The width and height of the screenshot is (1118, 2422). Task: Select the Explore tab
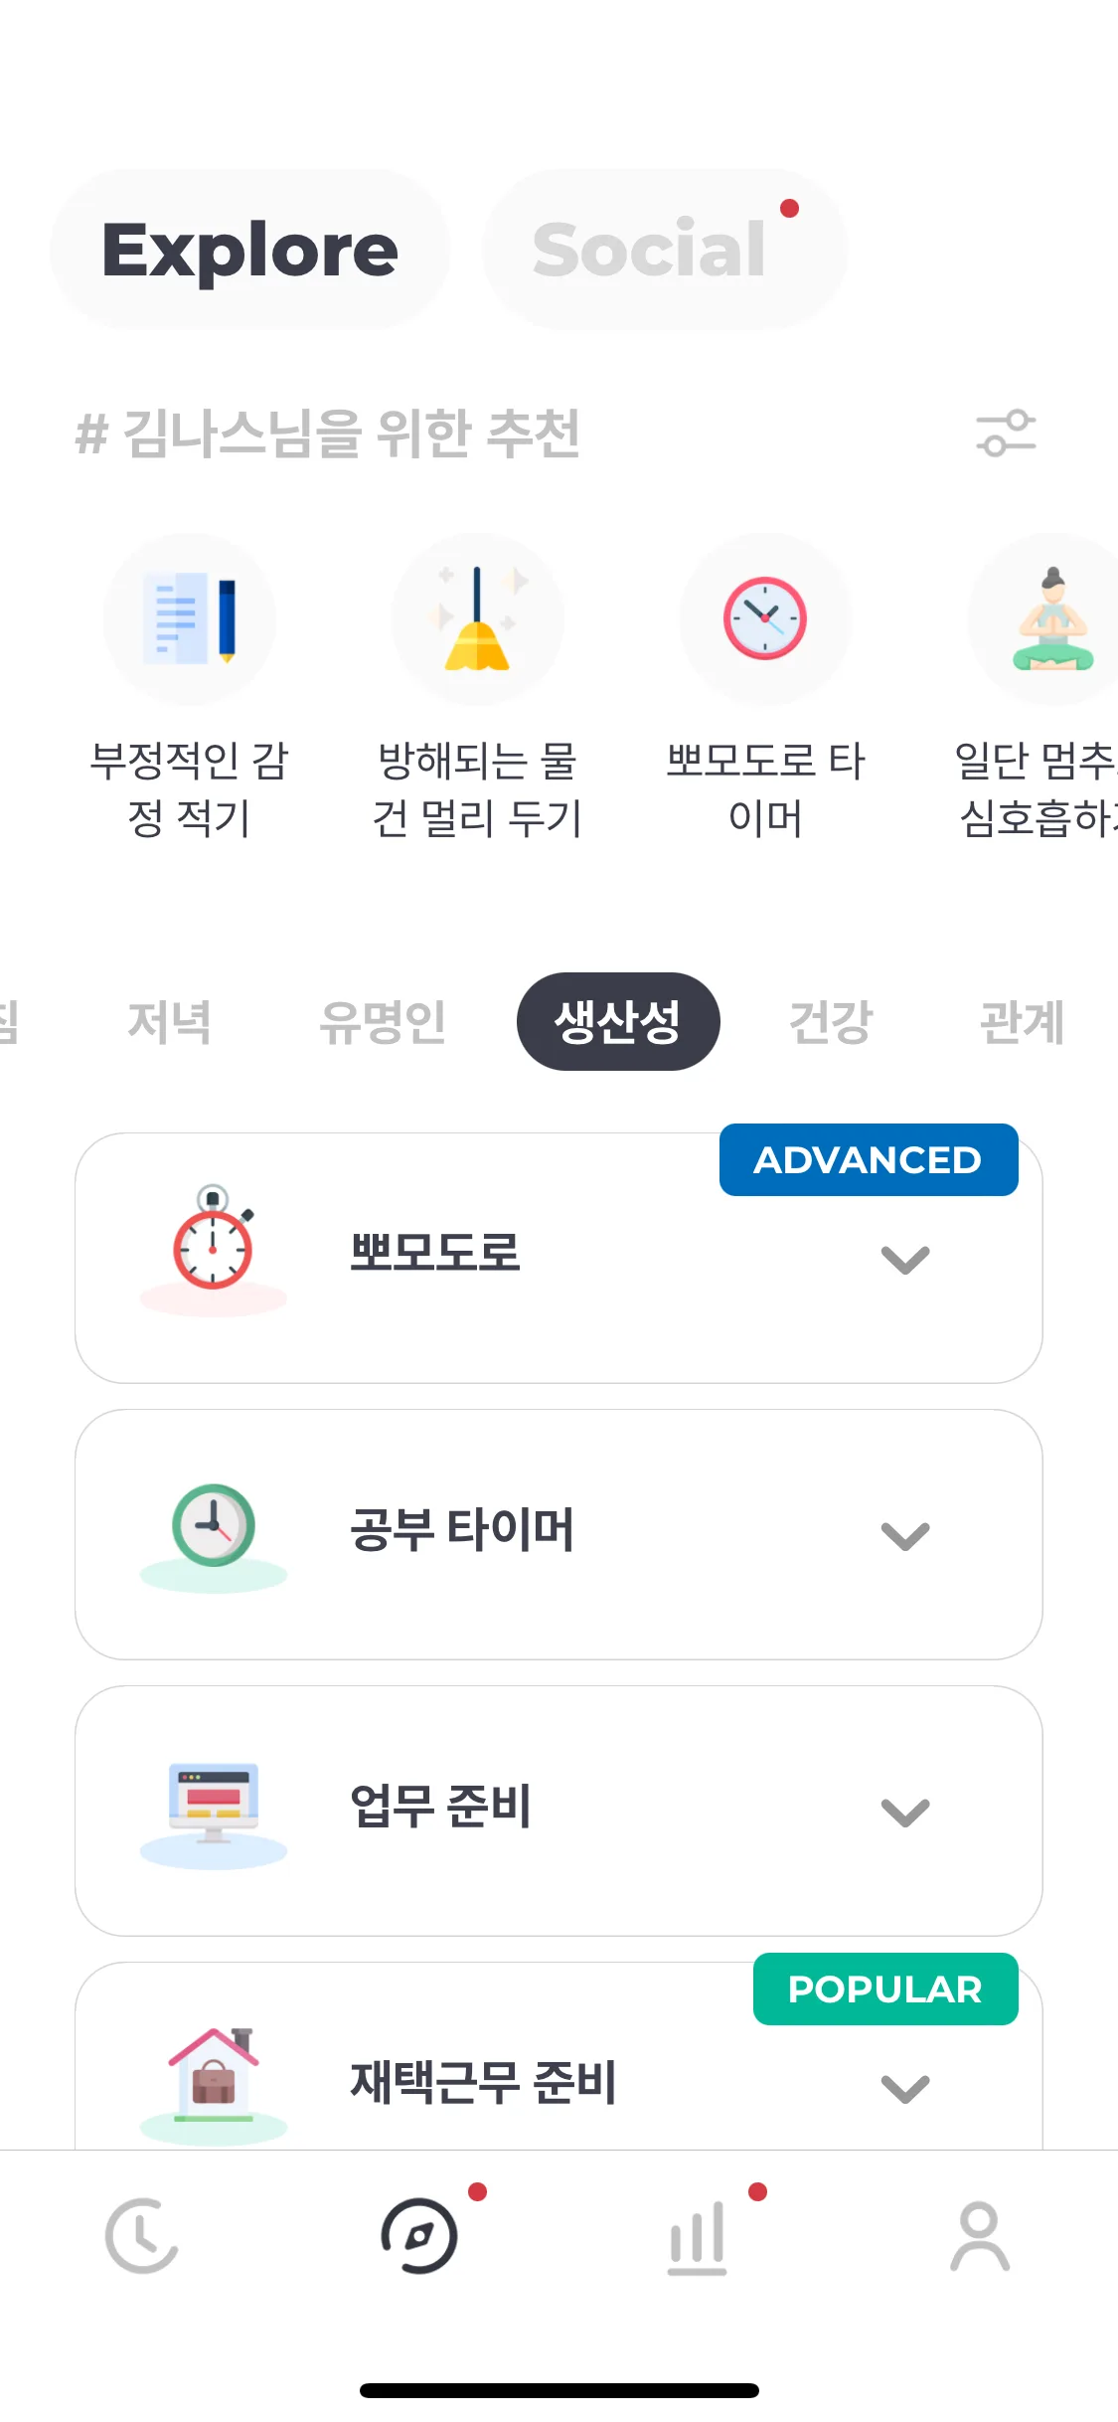tap(249, 249)
